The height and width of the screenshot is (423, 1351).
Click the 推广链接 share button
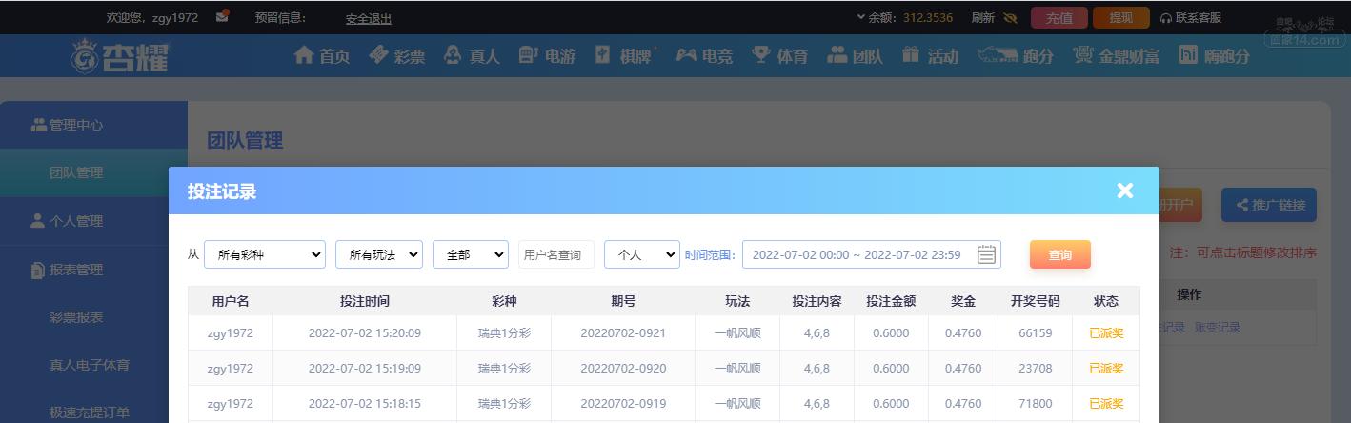pos(1269,205)
